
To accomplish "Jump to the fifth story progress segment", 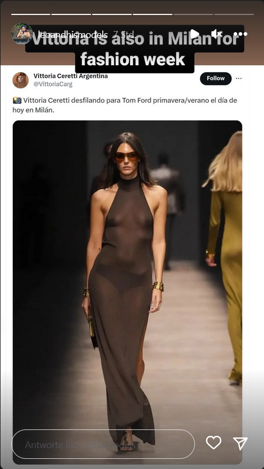I will (x=193, y=14).
